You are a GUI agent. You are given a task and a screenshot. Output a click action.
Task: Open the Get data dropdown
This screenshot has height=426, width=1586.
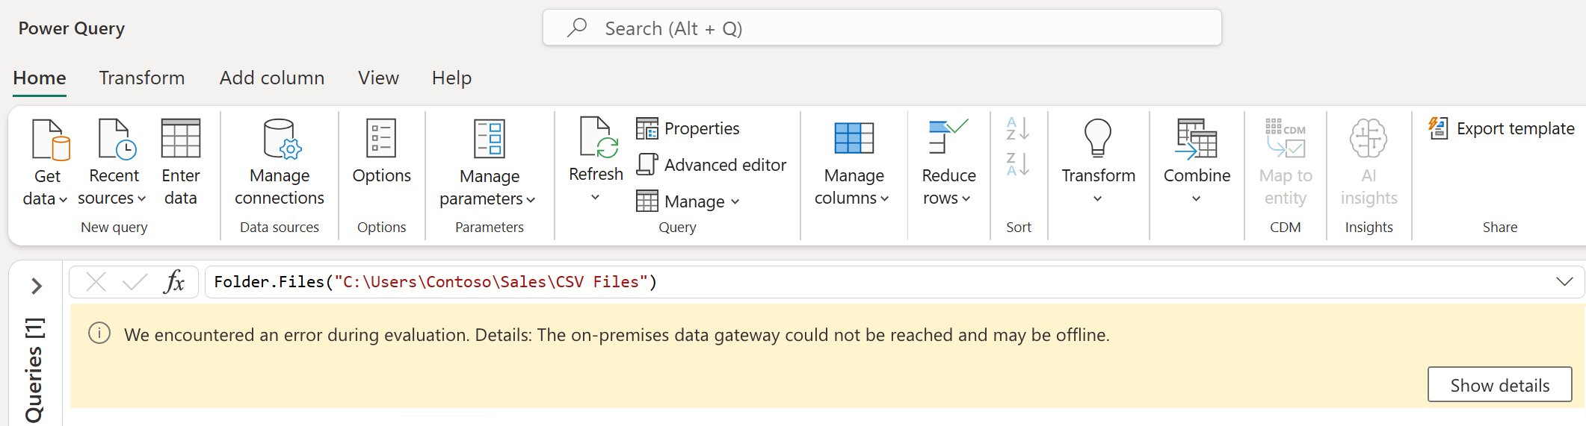tap(47, 187)
